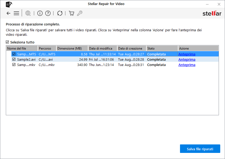Click 'Salva file riparati' button
Image resolution: width=225 pixels, height=159 pixels.
(200, 149)
